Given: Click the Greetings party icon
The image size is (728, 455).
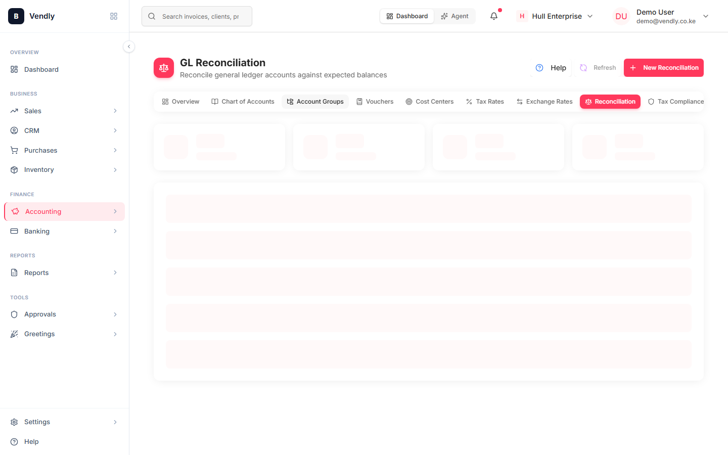Looking at the screenshot, I should pyautogui.click(x=14, y=334).
